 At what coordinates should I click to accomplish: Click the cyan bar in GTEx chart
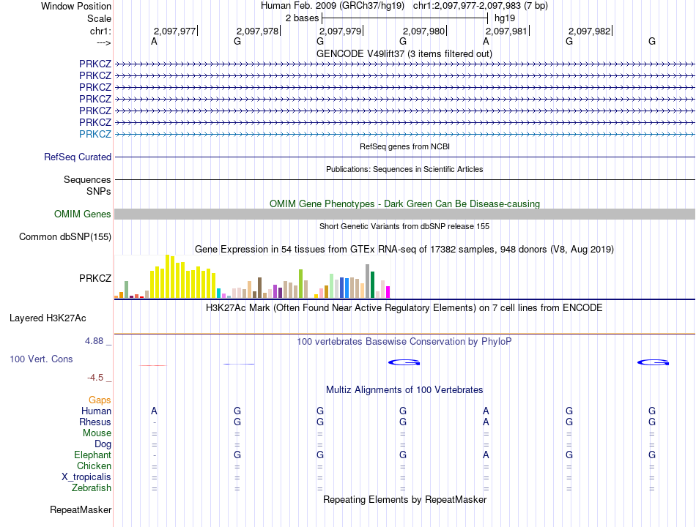tap(219, 294)
